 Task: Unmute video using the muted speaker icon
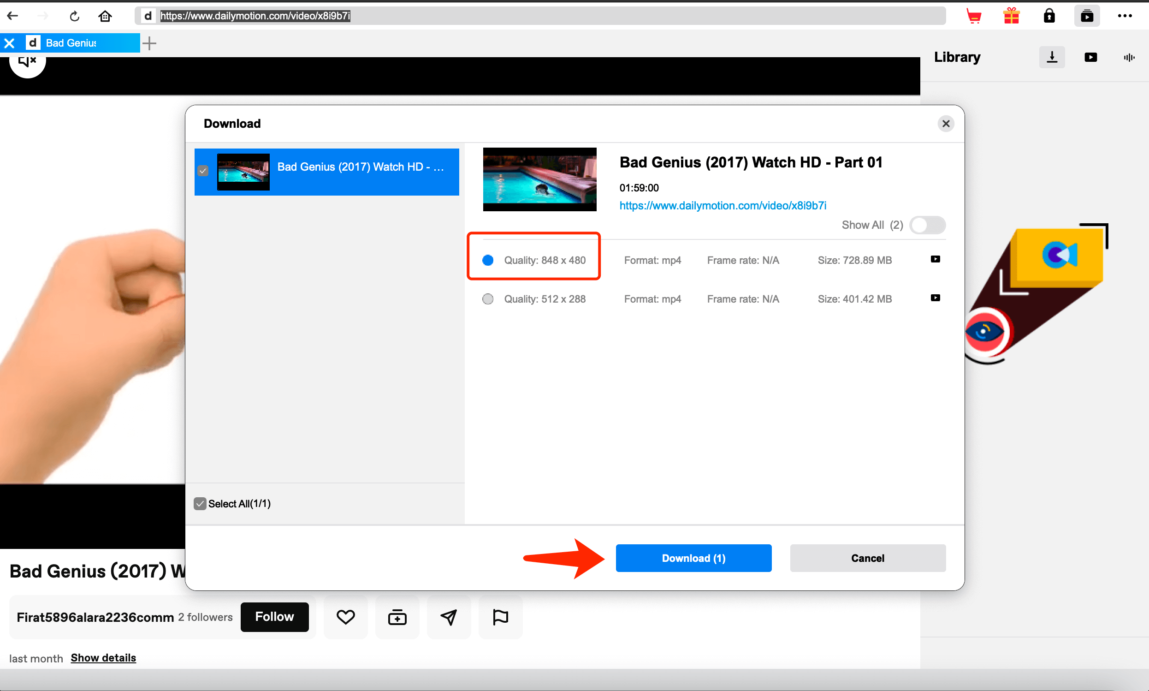[x=27, y=61]
